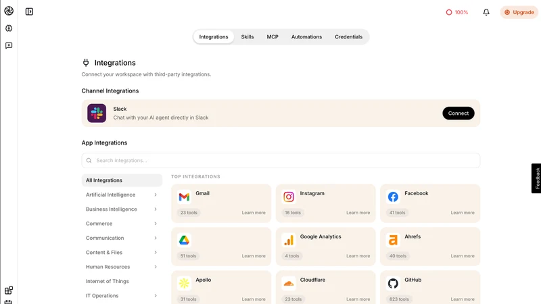Click the Slack logo icon

coord(97,113)
